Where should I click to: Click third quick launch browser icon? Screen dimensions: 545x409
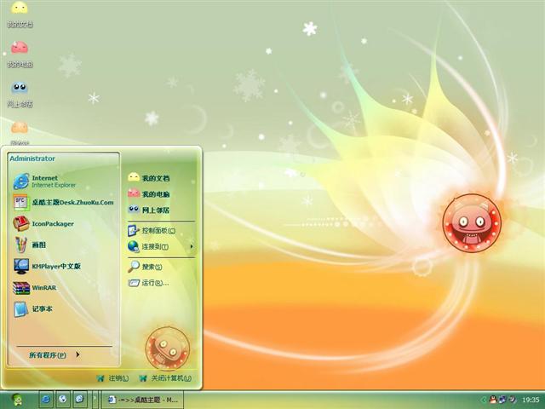pyautogui.click(x=80, y=400)
